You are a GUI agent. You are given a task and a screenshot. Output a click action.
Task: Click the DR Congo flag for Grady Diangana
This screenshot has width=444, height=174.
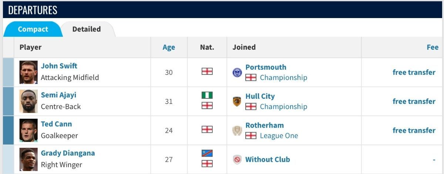tap(207, 153)
